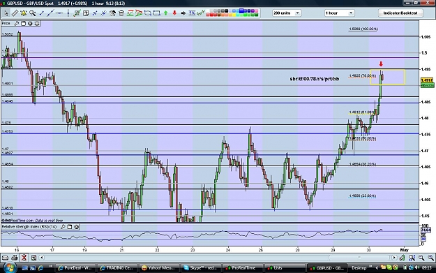Open the alert bell tool
This screenshot has width=436, height=273.
24,13
